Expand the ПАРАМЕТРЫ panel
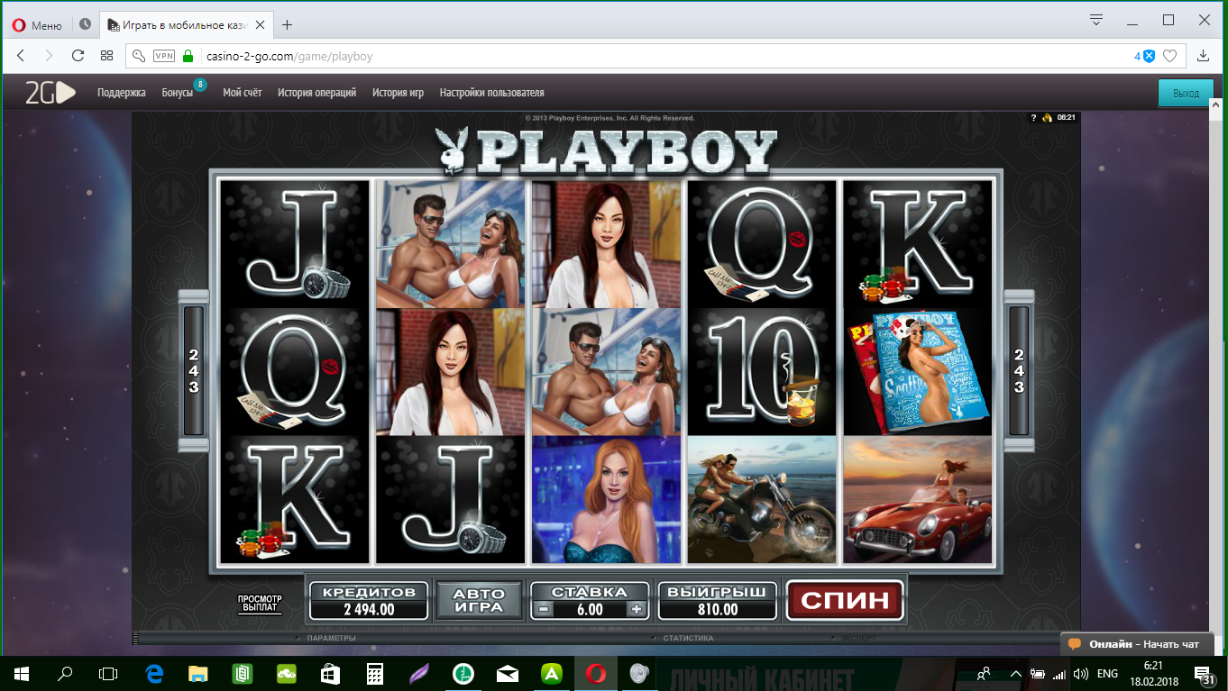Image resolution: width=1228 pixels, height=691 pixels. (x=331, y=638)
